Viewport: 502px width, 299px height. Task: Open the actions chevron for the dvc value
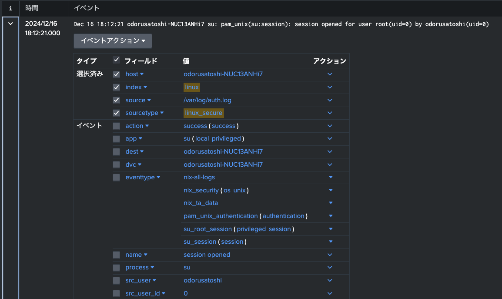329,165
